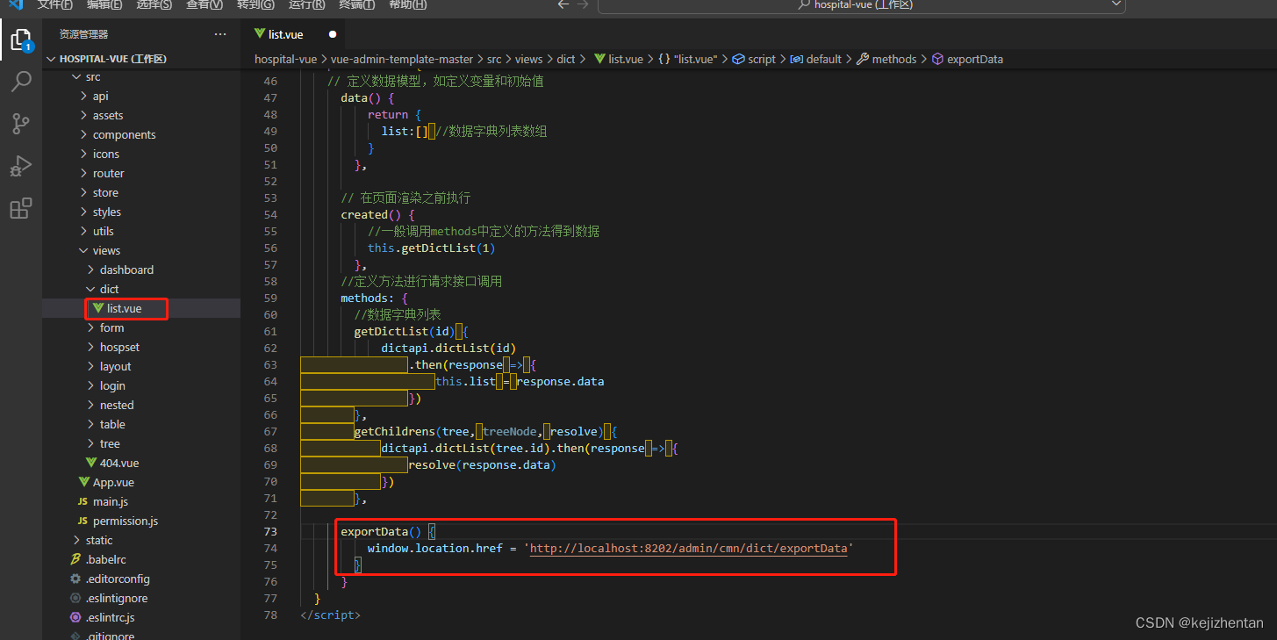Screen dimensions: 1277x640
Task: Click the hospital-vue command center search box
Action: coord(862,5)
